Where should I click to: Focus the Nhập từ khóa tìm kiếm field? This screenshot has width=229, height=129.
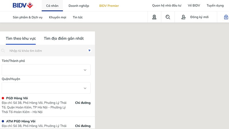coord(48,51)
